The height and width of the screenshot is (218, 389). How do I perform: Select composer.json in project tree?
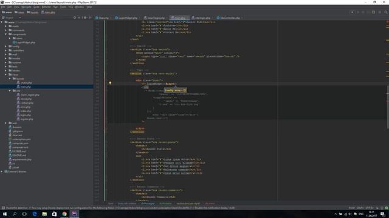[x=18, y=144]
